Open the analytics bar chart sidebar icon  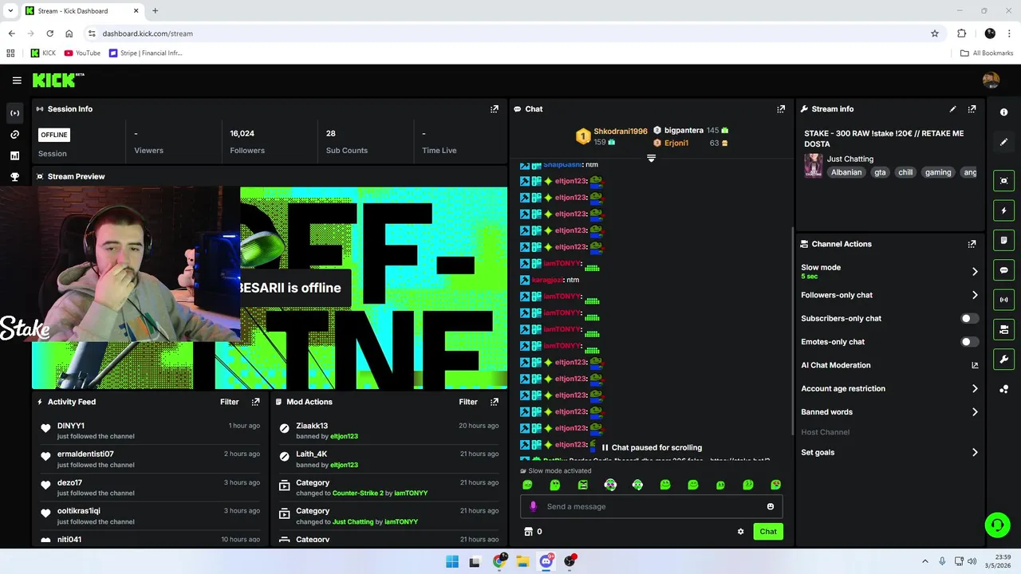tap(14, 155)
